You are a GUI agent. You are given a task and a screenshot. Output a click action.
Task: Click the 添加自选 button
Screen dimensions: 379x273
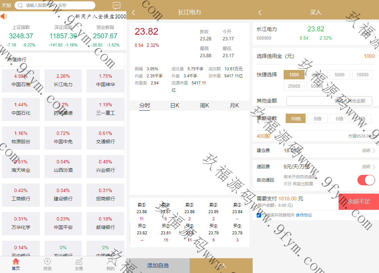pos(158,266)
